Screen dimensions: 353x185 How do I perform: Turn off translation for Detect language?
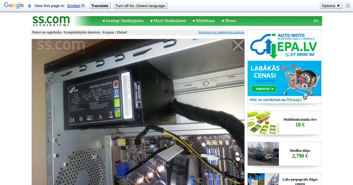pos(140,6)
